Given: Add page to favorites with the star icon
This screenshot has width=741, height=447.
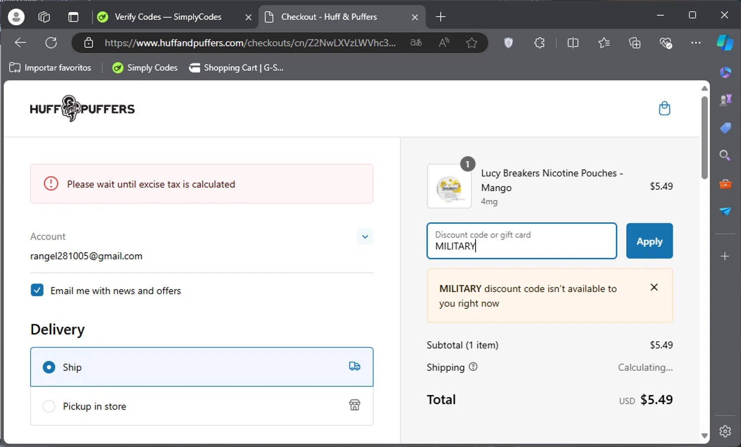Looking at the screenshot, I should (472, 43).
